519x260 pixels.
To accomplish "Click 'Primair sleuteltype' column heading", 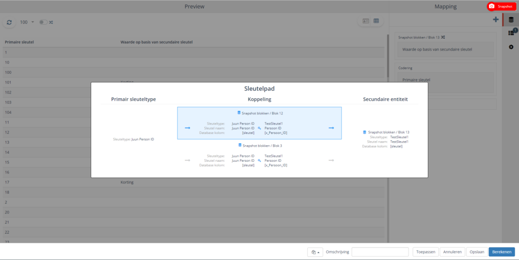I will point(133,99).
